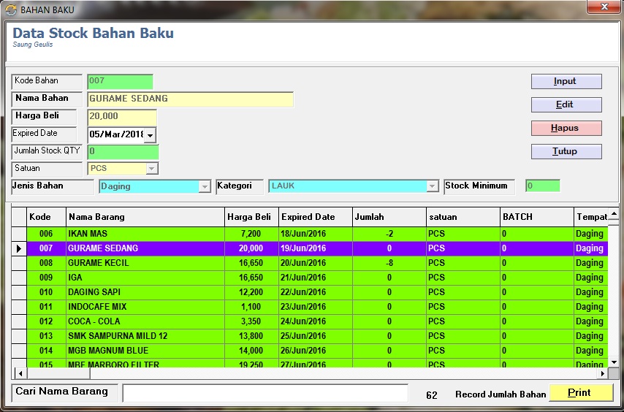The height and width of the screenshot is (412, 624).
Task: Expand the Jenis Bahan Daging dropdown
Action: tap(205, 186)
